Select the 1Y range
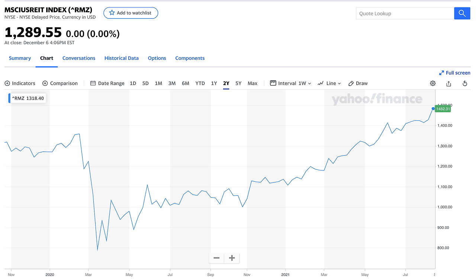This screenshot has height=279, width=476. pyautogui.click(x=214, y=83)
